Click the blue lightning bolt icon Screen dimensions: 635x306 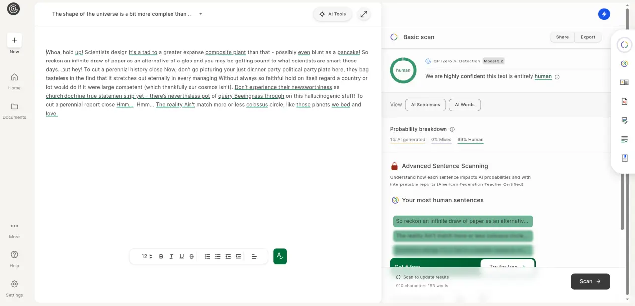(x=604, y=14)
